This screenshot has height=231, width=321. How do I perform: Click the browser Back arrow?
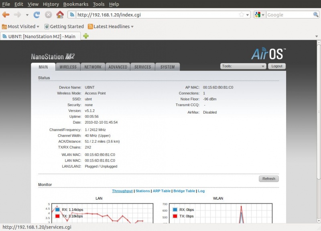point(6,15)
